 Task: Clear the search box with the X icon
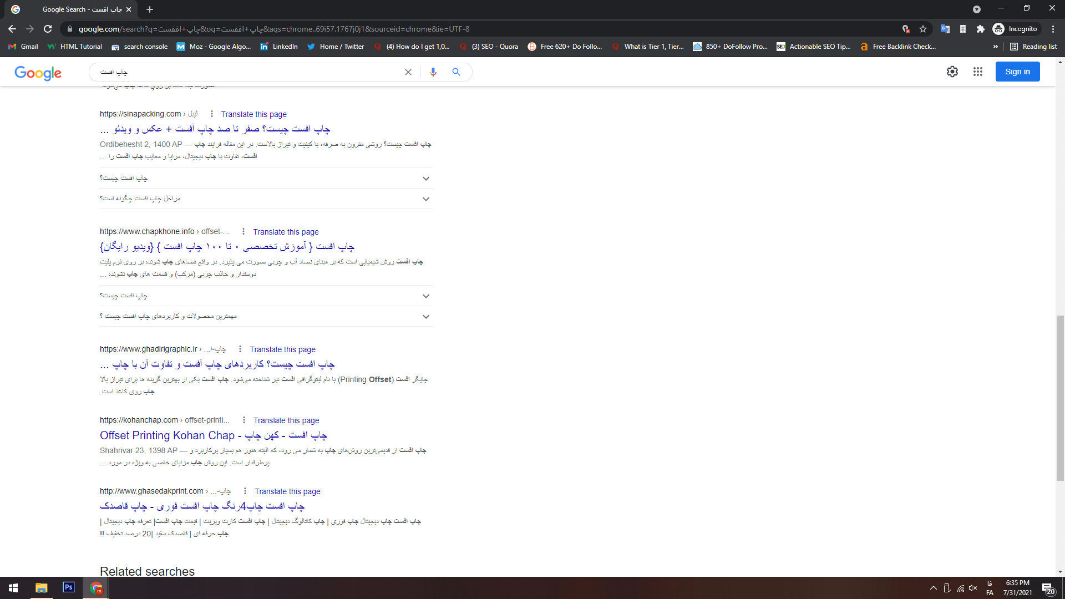point(408,72)
